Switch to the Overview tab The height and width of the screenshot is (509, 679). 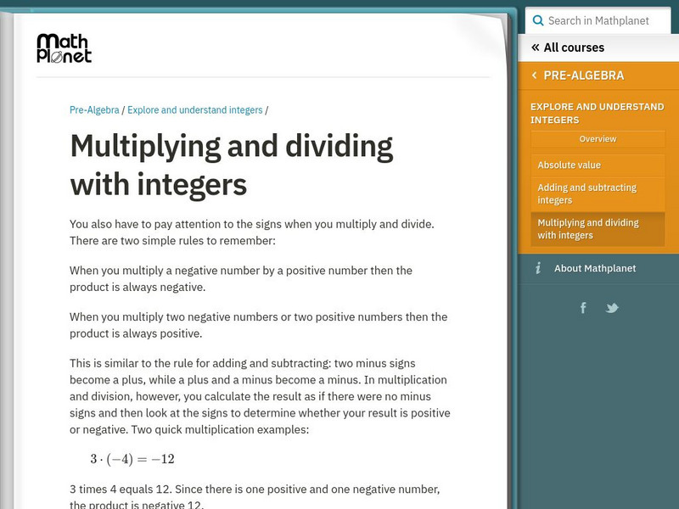(x=598, y=138)
